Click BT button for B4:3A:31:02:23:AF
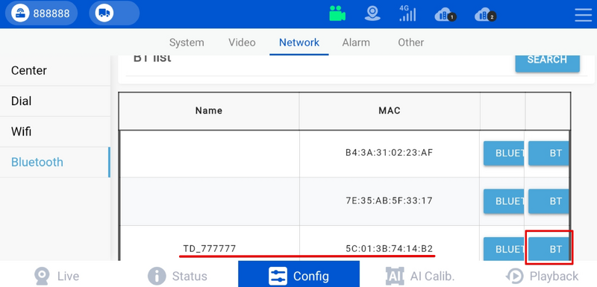 point(548,154)
